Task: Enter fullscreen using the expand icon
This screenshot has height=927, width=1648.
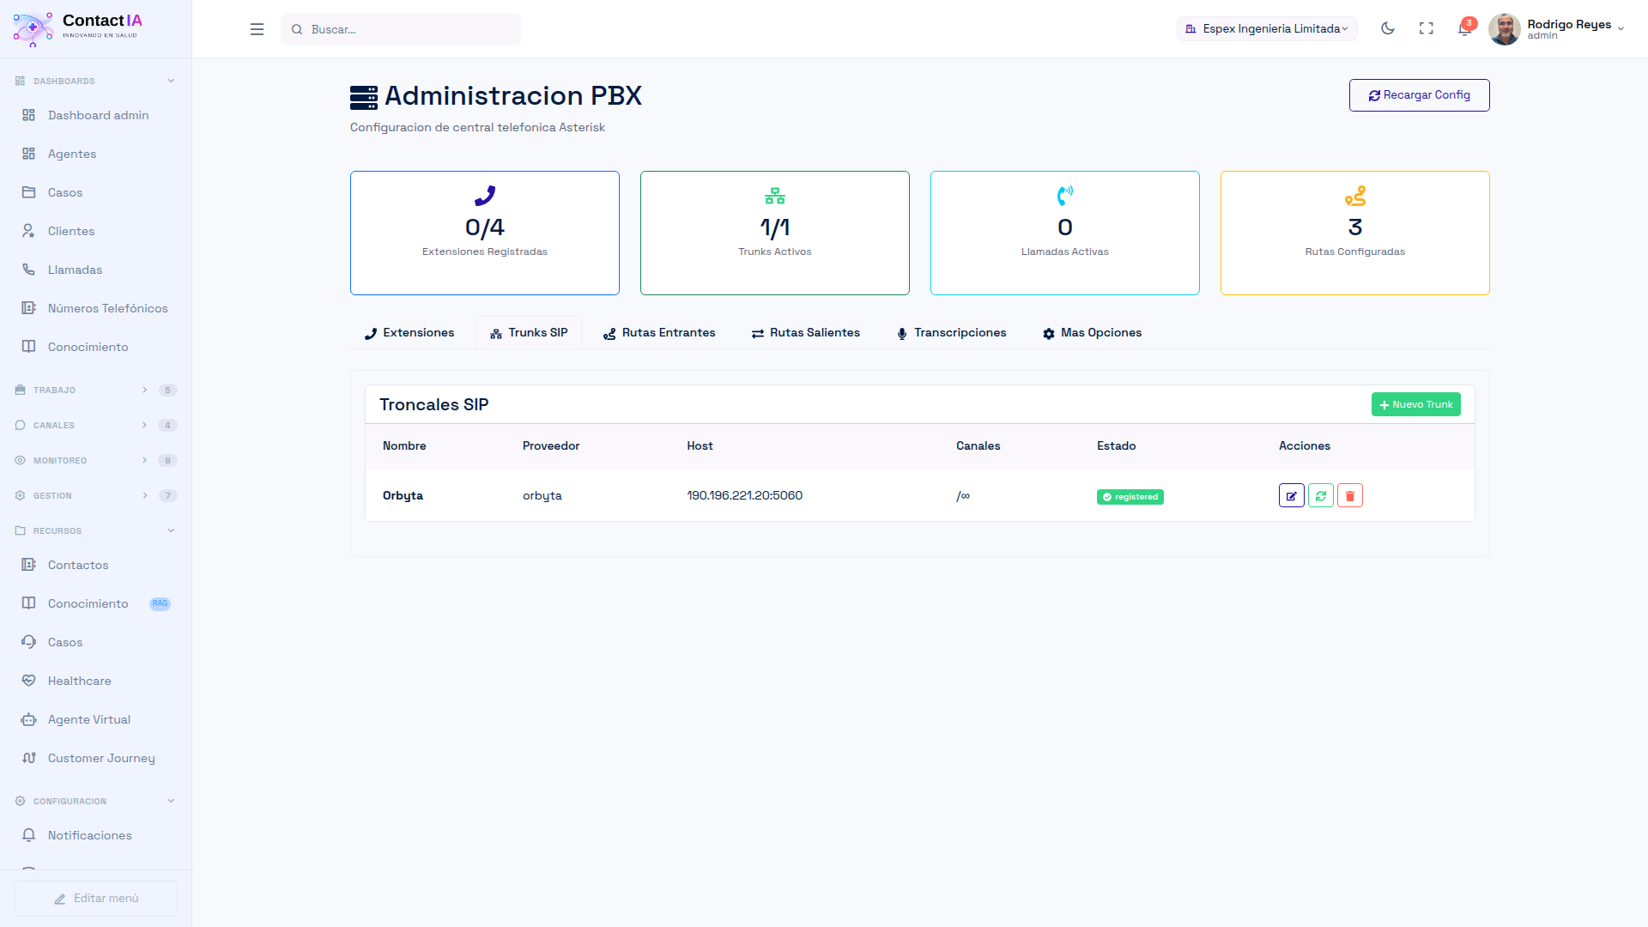Action: tap(1427, 28)
